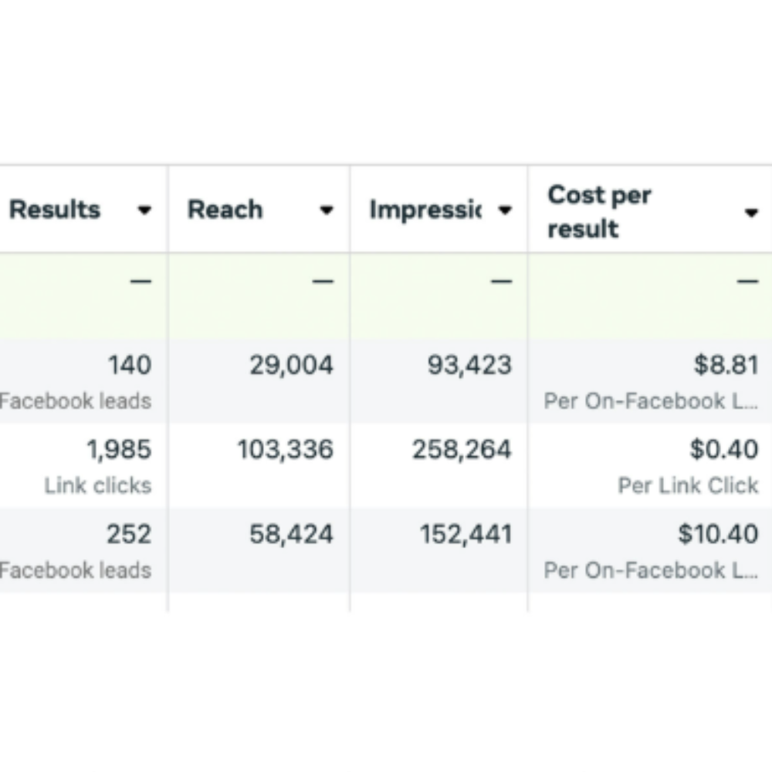Select the 1,985 link clicks result
Viewport: 772px width, 772px height.
[119, 450]
